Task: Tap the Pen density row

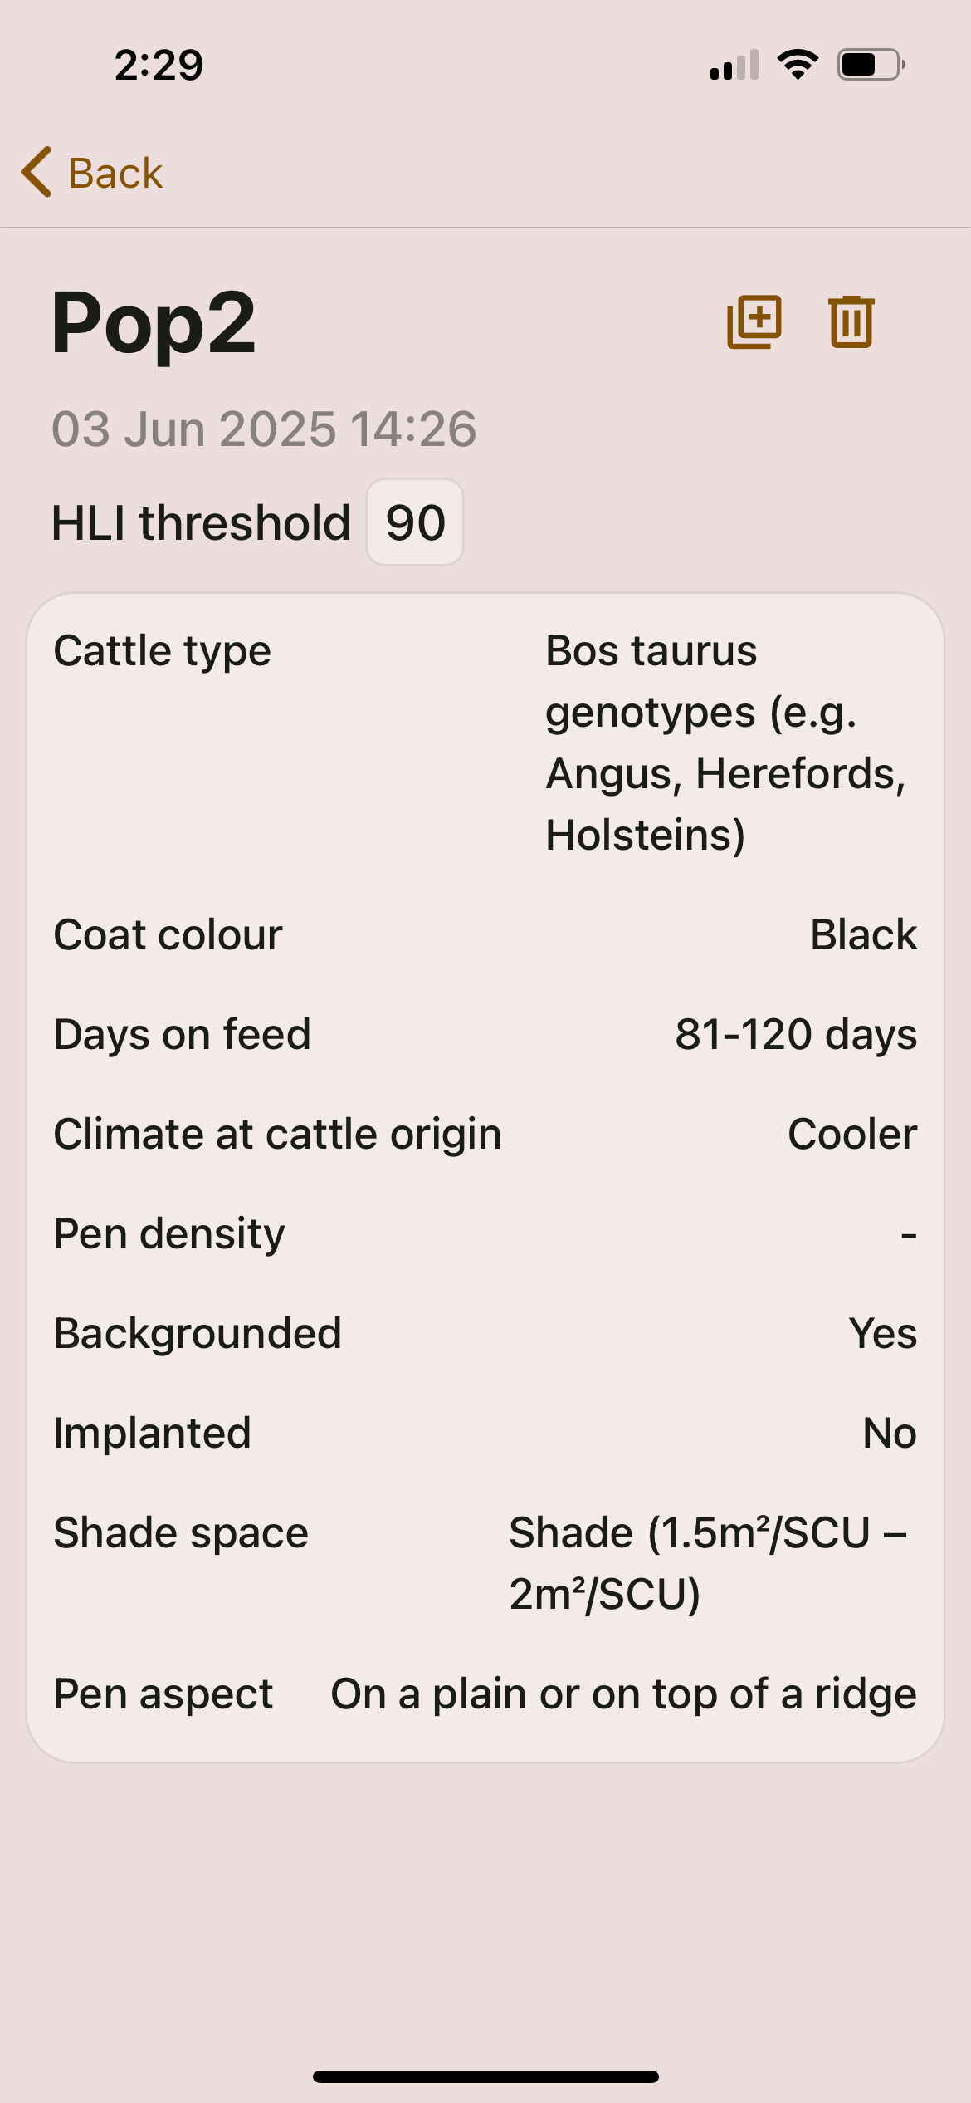Action: pos(486,1233)
